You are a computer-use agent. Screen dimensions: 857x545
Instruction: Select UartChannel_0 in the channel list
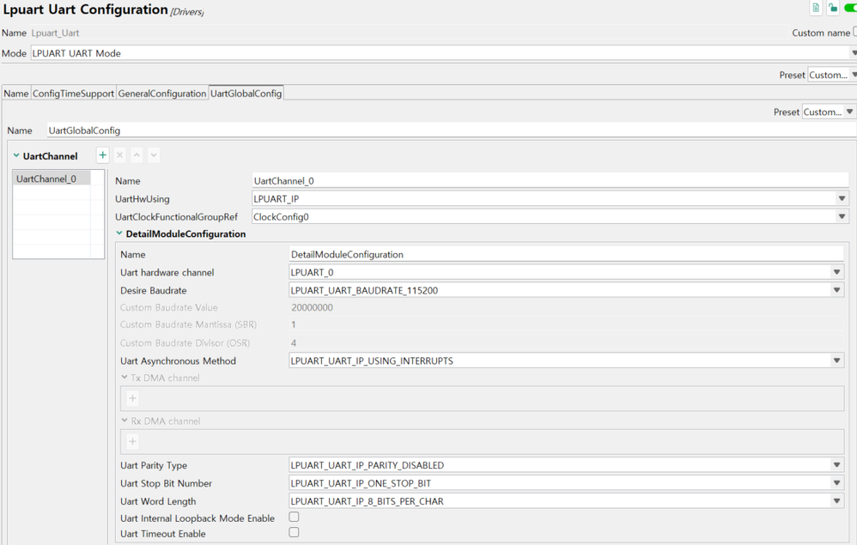coord(46,179)
